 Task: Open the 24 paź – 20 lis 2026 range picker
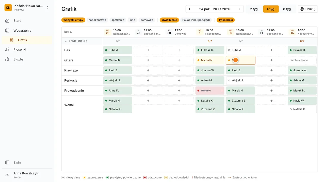[x=215, y=9]
